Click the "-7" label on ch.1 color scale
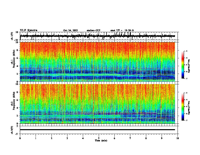200x155 pixels. pyautogui.click(x=186, y=79)
